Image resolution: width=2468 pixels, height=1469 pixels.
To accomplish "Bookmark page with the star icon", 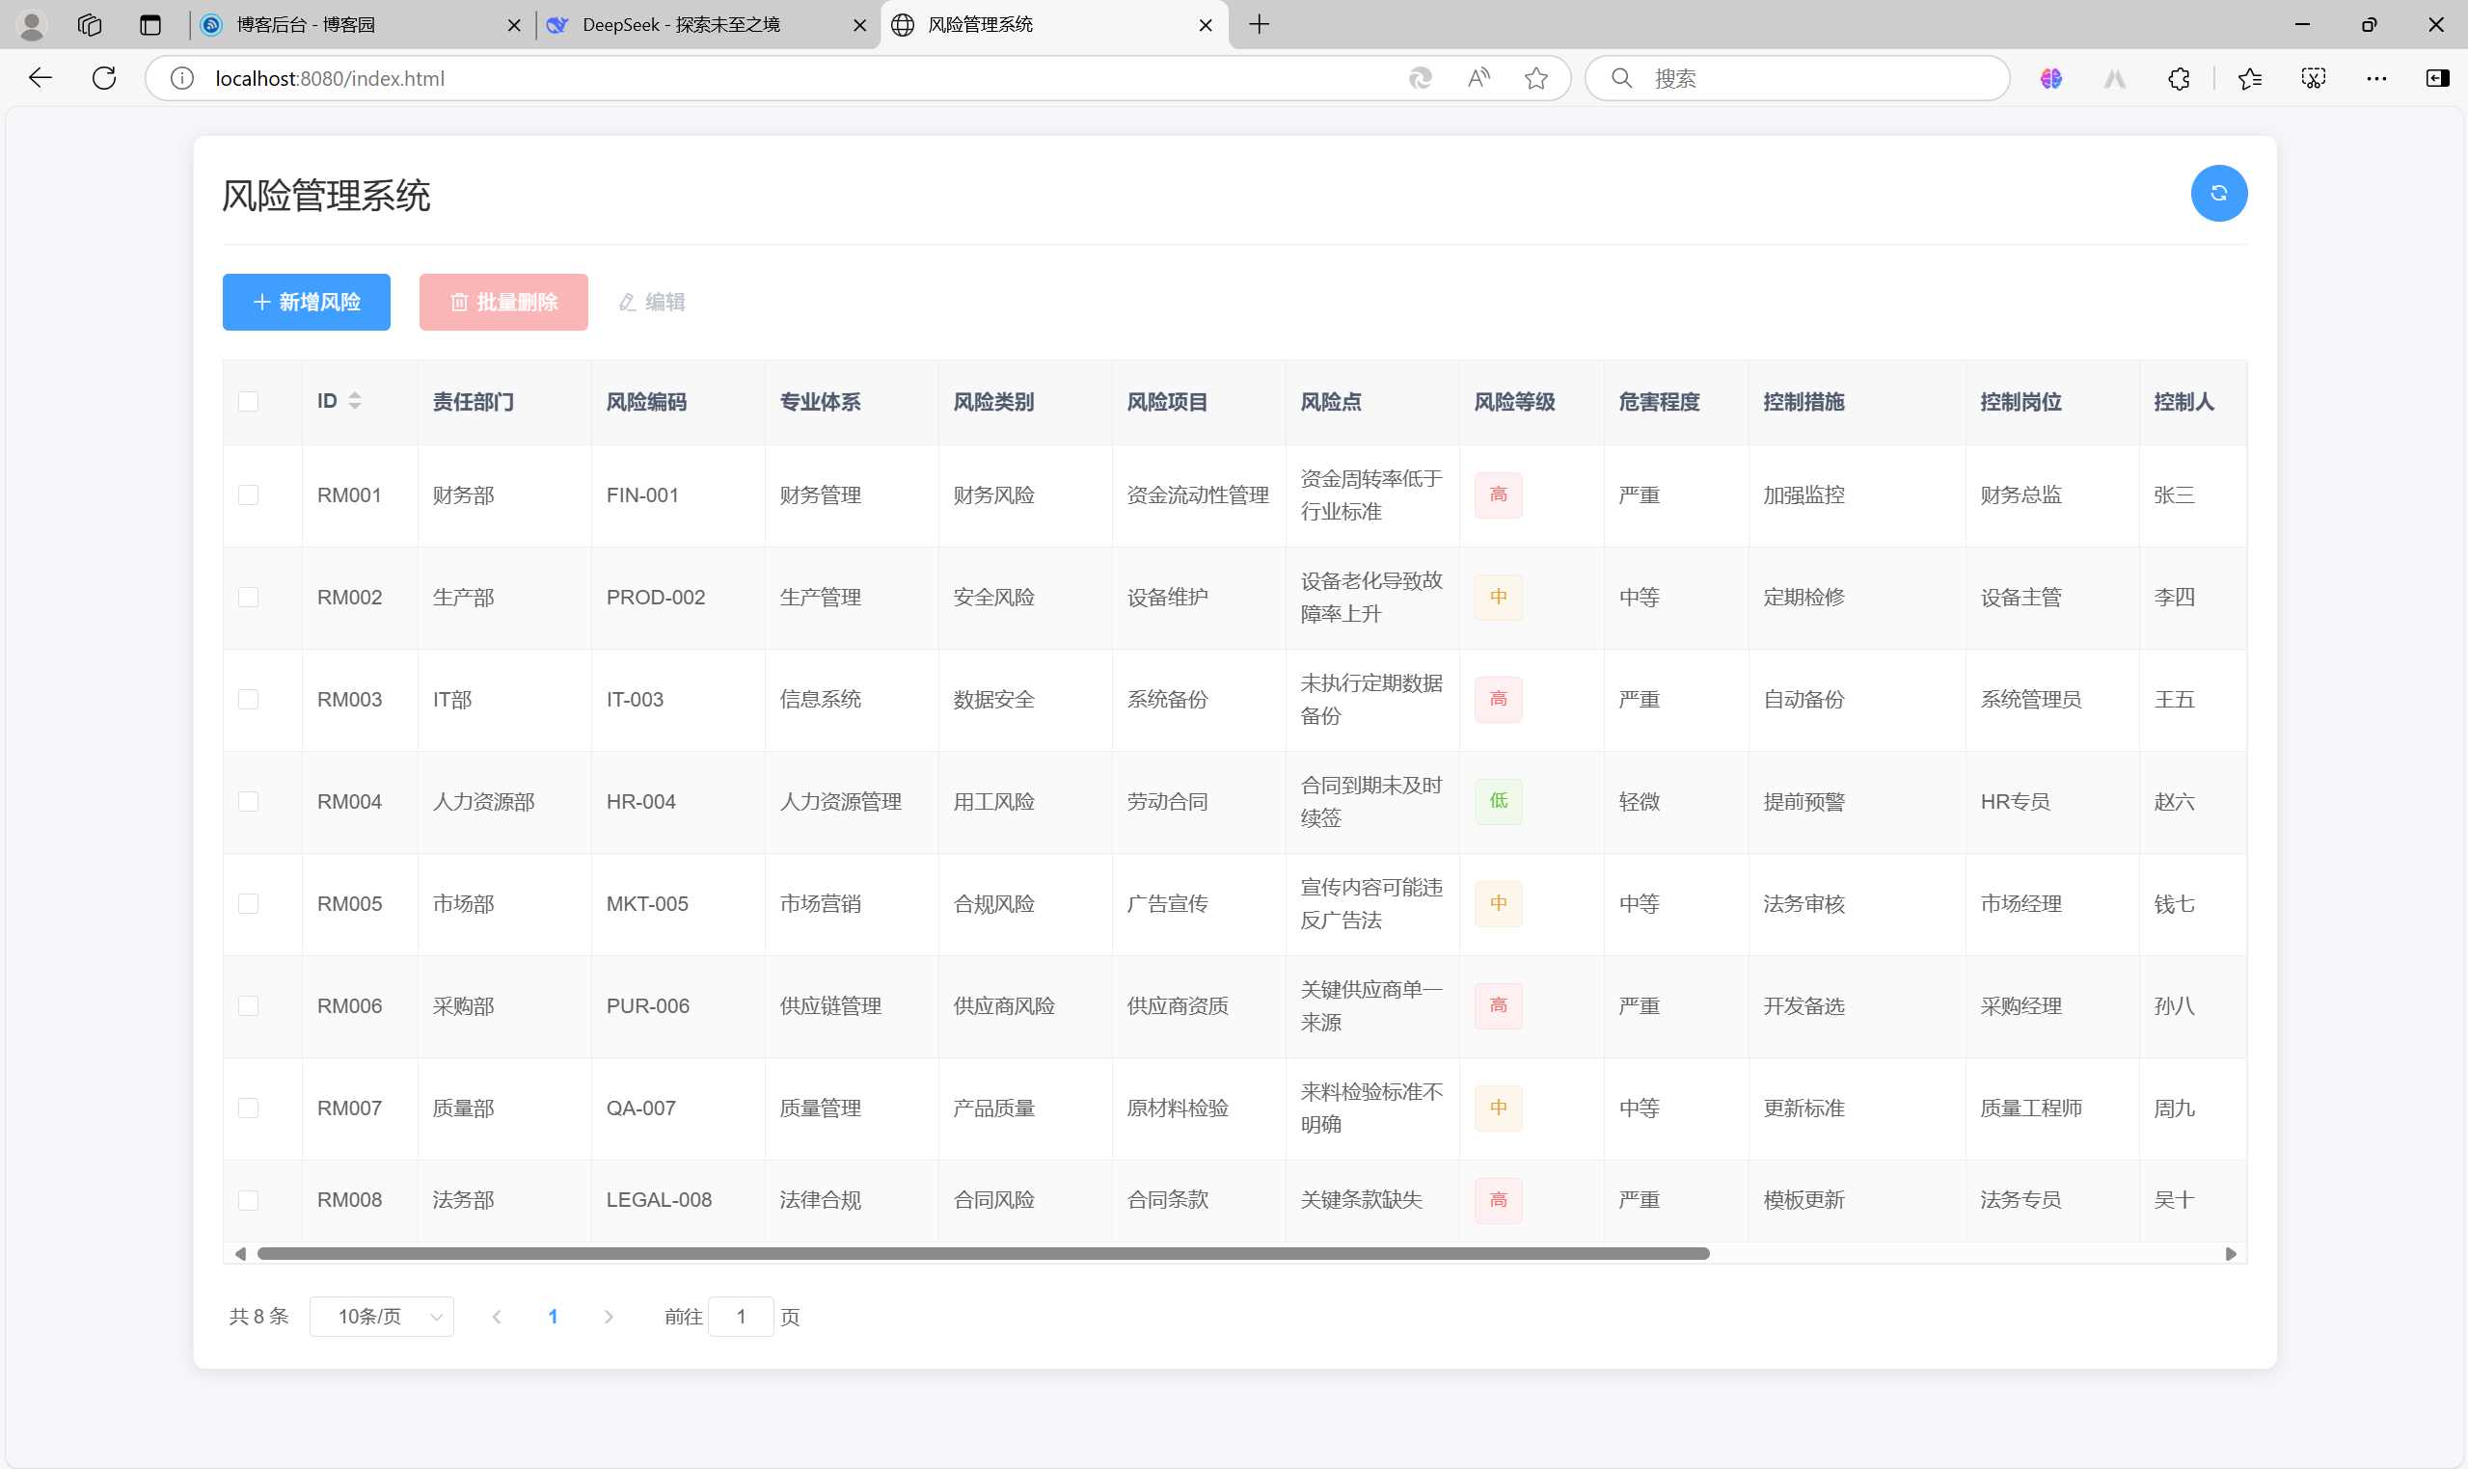I will [1535, 78].
